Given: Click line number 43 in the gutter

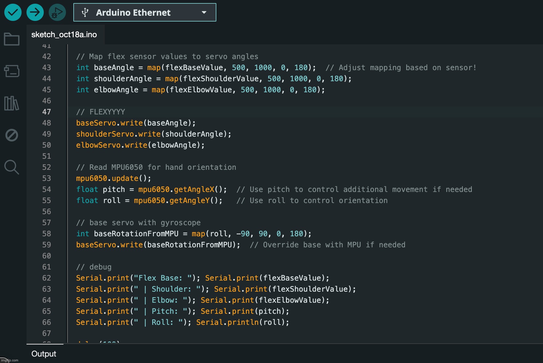Looking at the screenshot, I should pyautogui.click(x=47, y=68).
